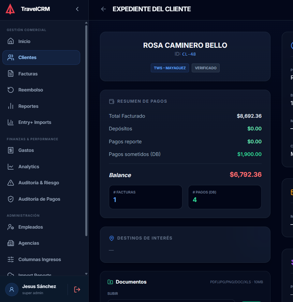
Task: Click the CL-48 client ID link
Action: pos(189,54)
